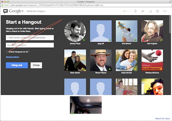
Task: Invite Jeremy Floyd by clicking his photo
Action: coord(75,31)
